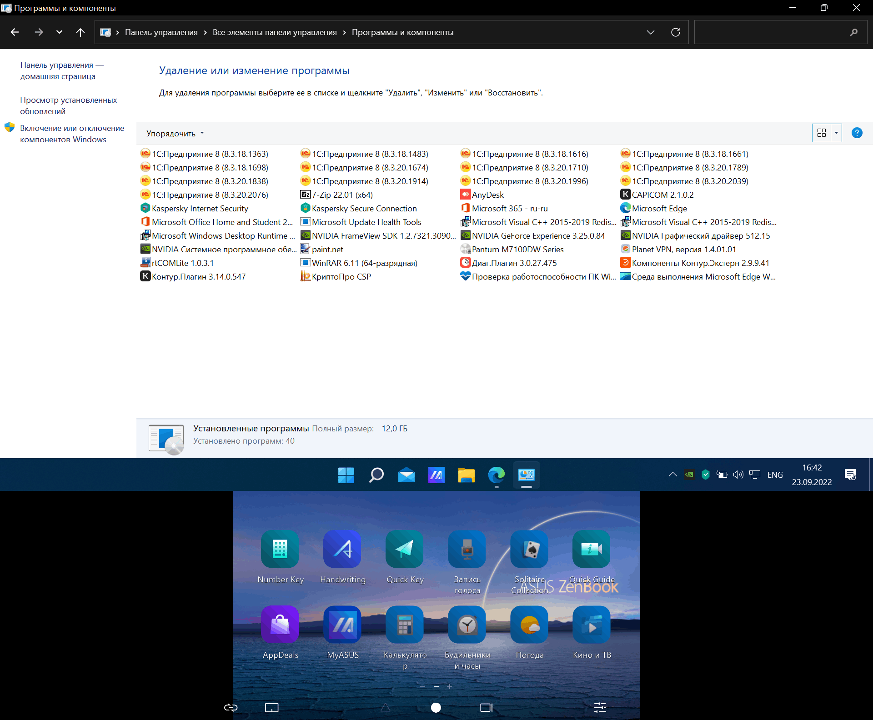The image size is (873, 720).
Task: Select WinRAR 6.11 entry
Action: coord(359,263)
